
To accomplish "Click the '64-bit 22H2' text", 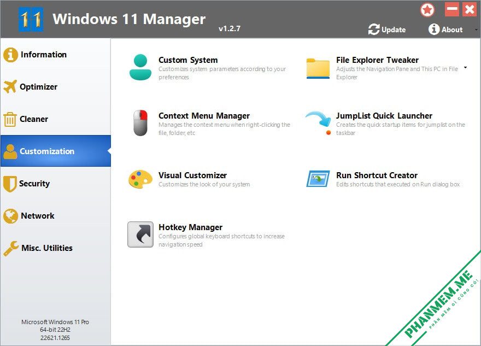I will pos(55,330).
